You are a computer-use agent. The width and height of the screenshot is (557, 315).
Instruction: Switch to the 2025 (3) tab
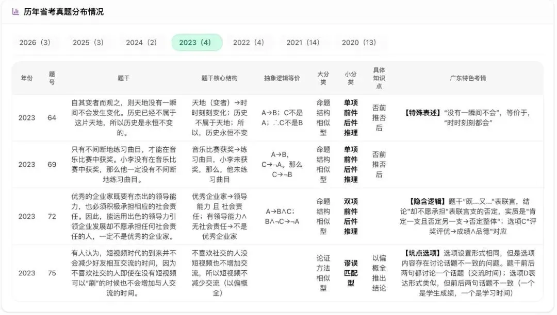(x=88, y=43)
